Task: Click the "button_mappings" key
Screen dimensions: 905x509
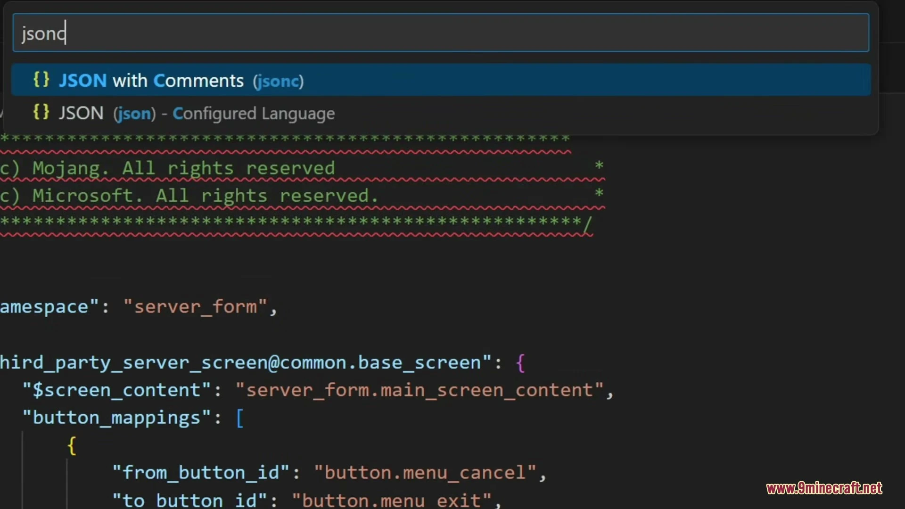Action: pyautogui.click(x=116, y=418)
